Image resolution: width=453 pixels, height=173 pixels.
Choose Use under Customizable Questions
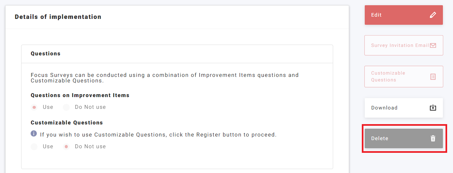click(34, 147)
